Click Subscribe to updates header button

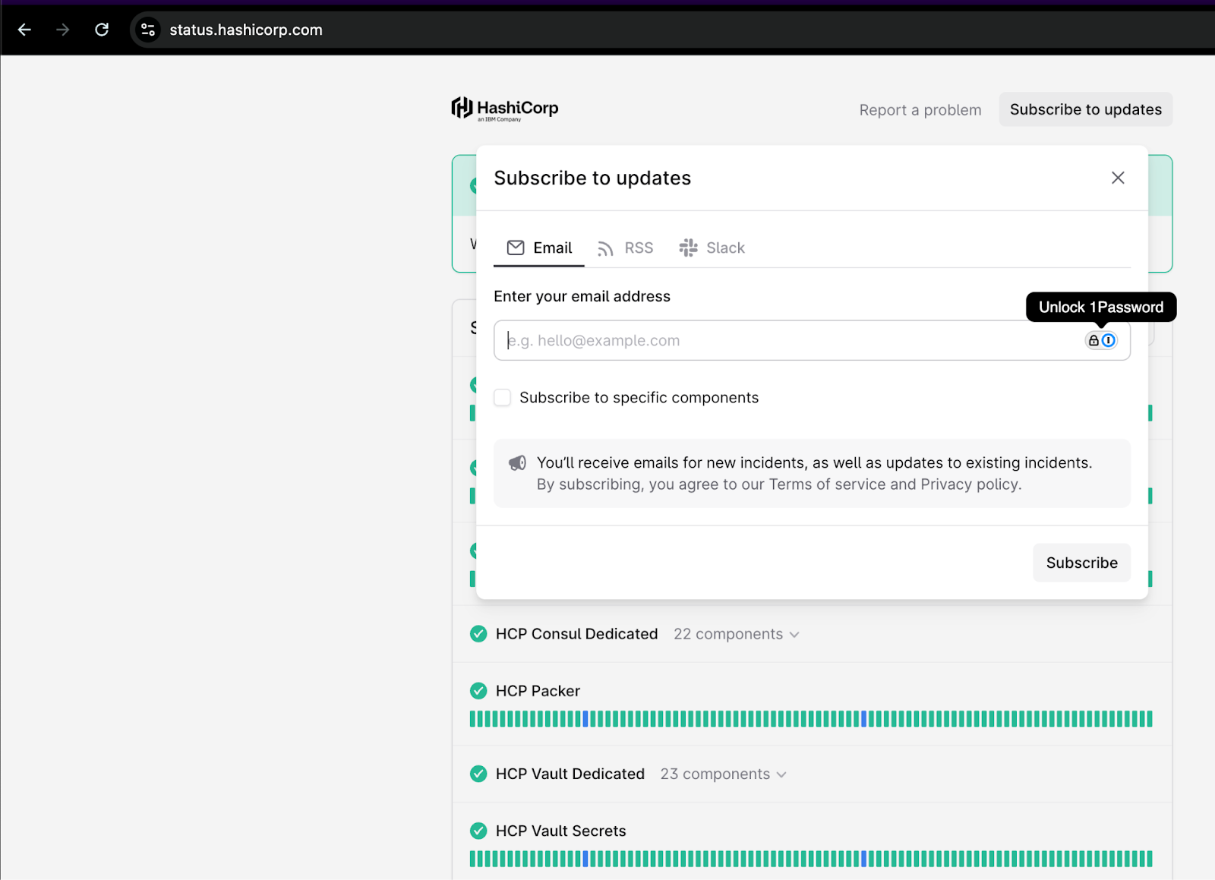[x=1085, y=110]
